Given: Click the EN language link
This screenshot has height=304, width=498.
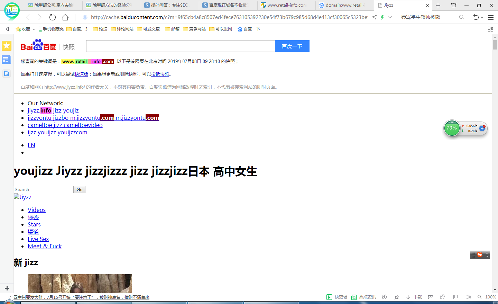Looking at the screenshot, I should coord(31,145).
